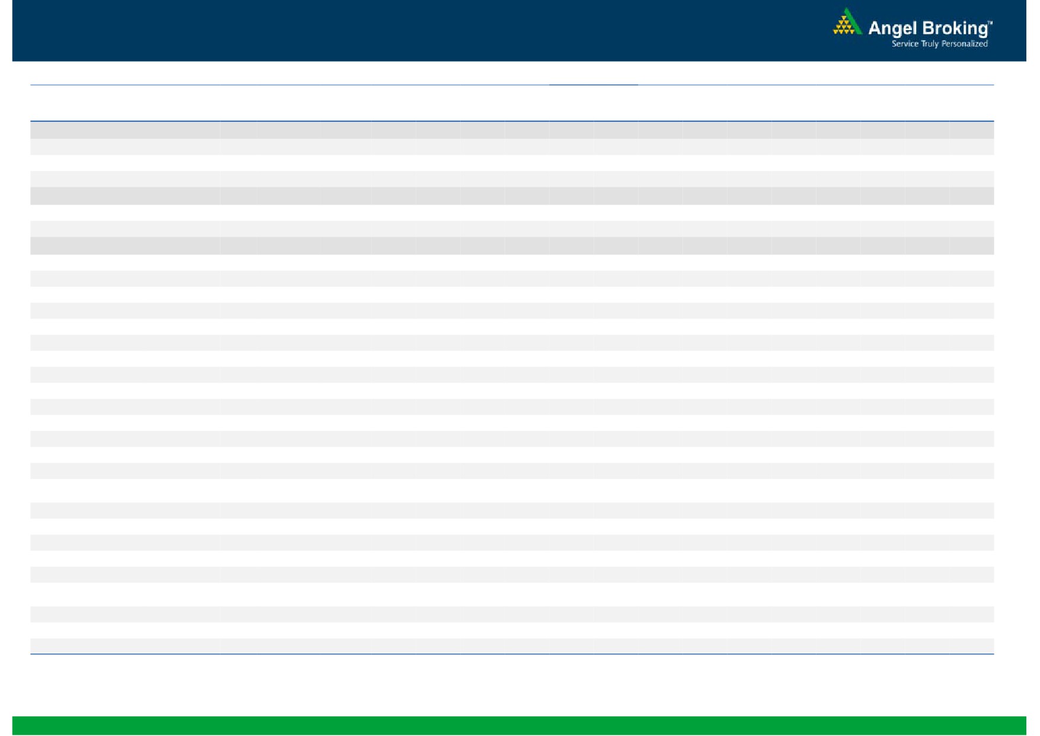Click the green footer bar at page bottom

[519, 725]
